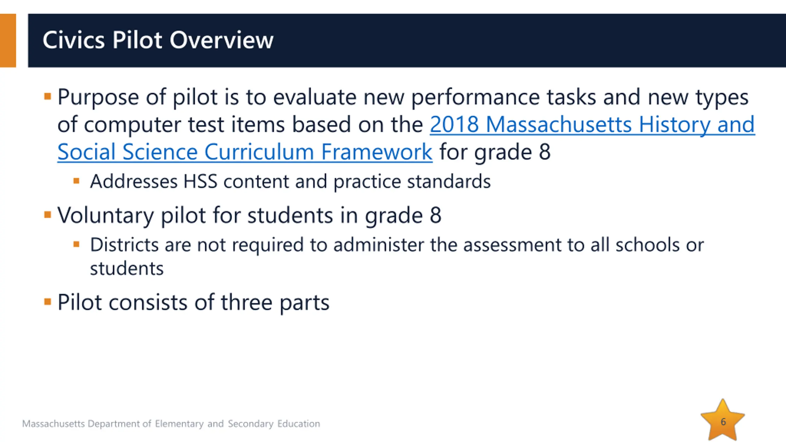The width and height of the screenshot is (786, 442).
Task: Click the bullet beside 'Pilot consists of three parts'
Action: [x=48, y=302]
